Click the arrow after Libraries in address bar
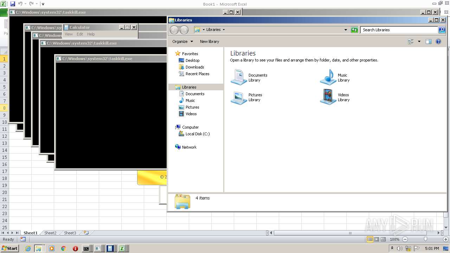The image size is (450, 253). [224, 30]
